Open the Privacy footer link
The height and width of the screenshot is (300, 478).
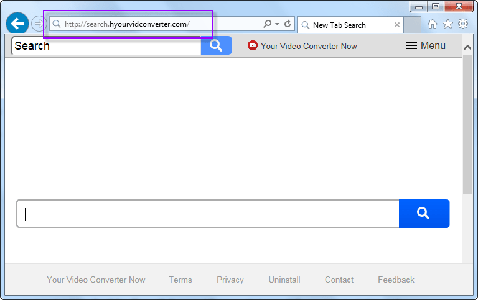pos(230,280)
